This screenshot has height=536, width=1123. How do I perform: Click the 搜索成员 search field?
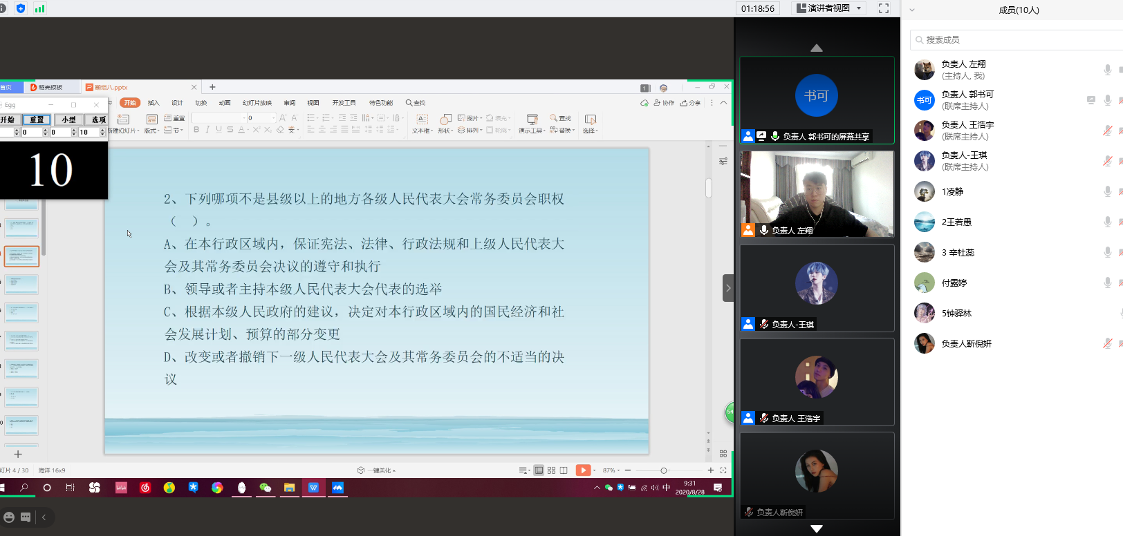[1017, 40]
